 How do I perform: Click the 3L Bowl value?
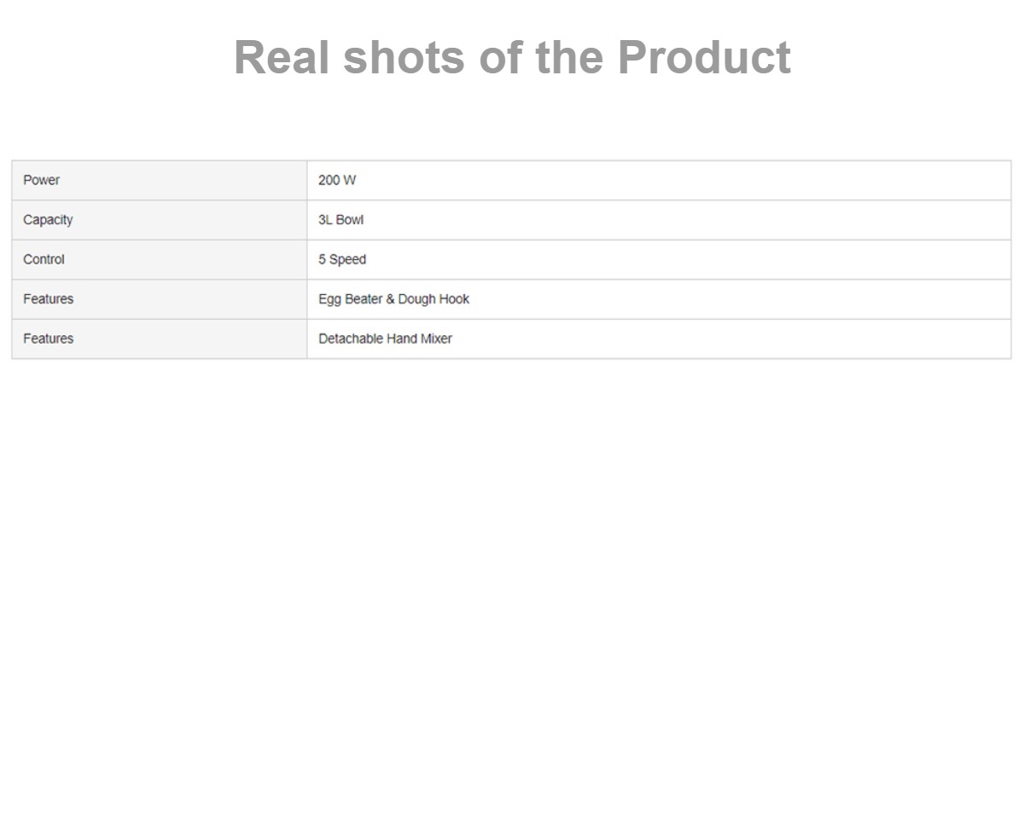[340, 220]
